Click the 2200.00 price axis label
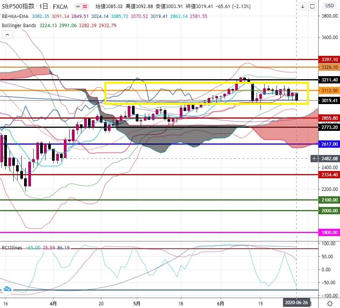Screen dimensions: 340x308 click(x=330, y=189)
